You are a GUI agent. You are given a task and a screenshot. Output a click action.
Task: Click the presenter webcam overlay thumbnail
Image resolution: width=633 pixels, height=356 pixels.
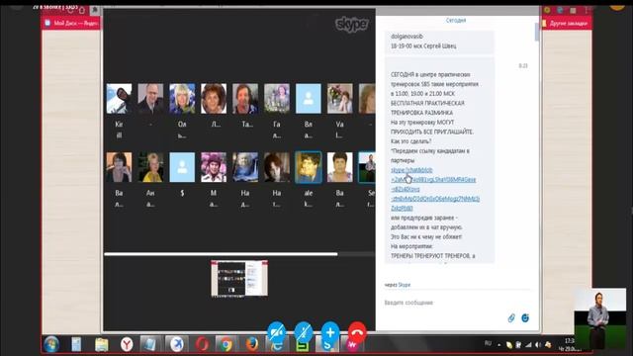tap(600, 318)
